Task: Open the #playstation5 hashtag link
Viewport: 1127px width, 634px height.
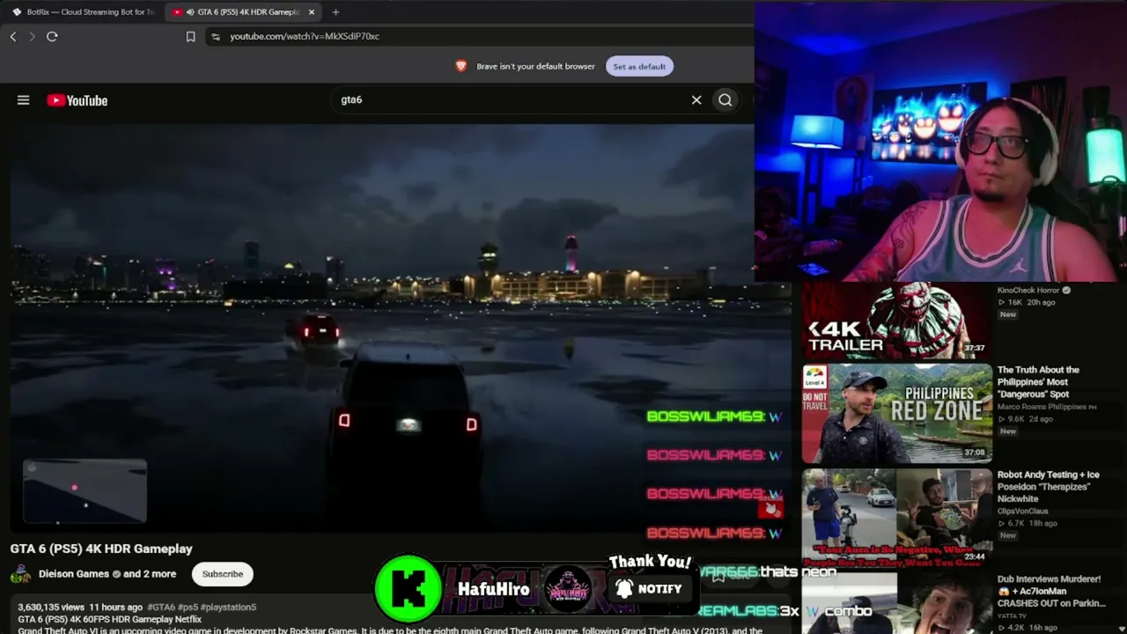Action: coord(228,607)
